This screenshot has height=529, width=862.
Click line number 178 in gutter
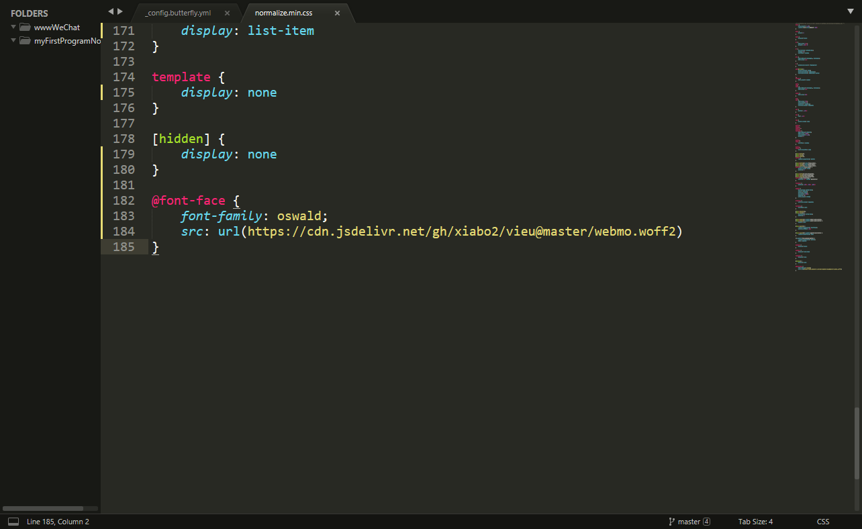coord(124,139)
